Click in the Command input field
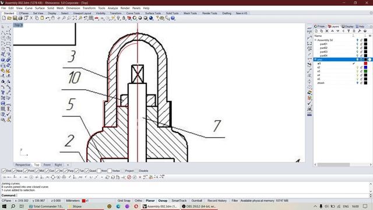Viewport: 373px width, 210px height. click(x=193, y=195)
